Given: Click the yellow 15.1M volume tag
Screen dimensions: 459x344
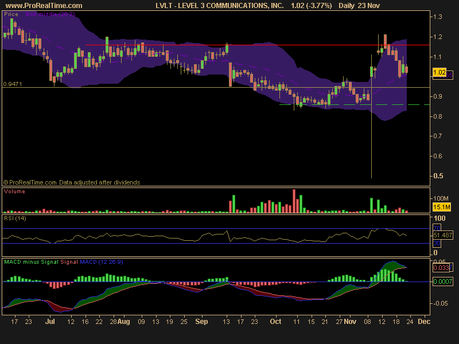Looking at the screenshot, I should point(441,207).
